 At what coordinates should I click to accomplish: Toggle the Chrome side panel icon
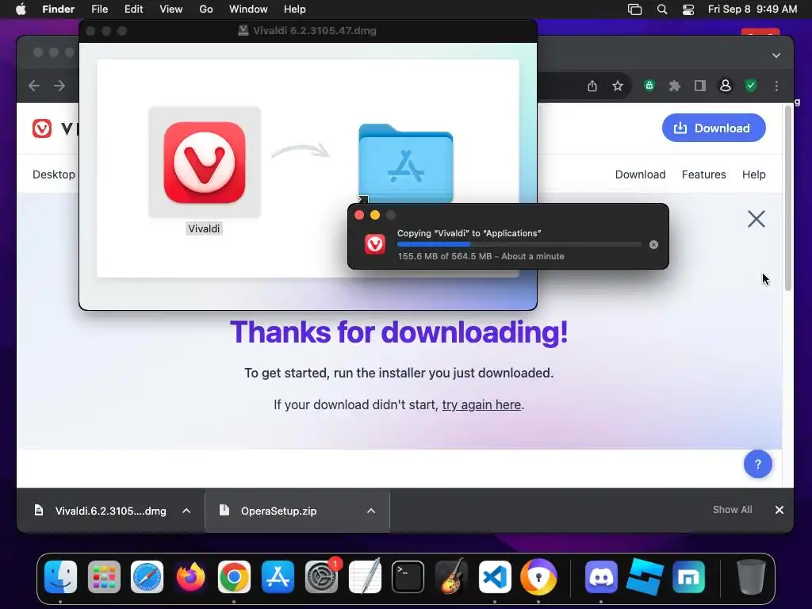point(700,86)
